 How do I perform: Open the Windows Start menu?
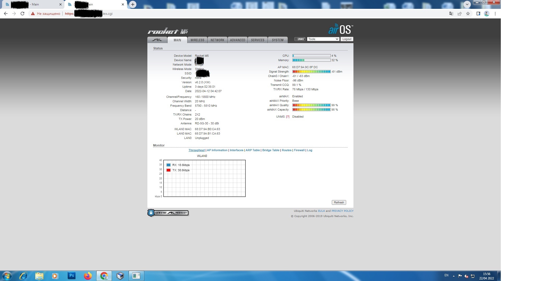(x=7, y=276)
